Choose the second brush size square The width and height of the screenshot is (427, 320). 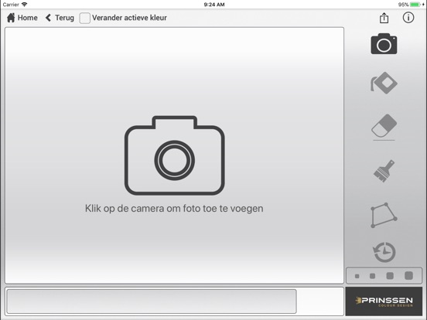point(372,276)
